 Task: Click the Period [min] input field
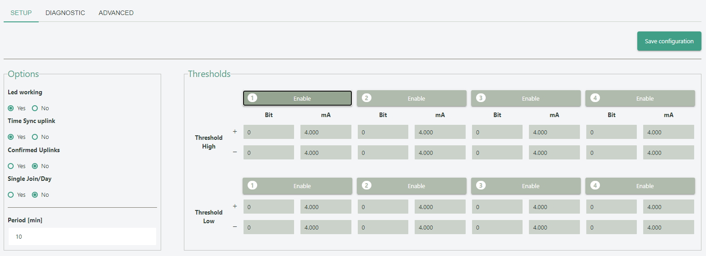pyautogui.click(x=82, y=237)
